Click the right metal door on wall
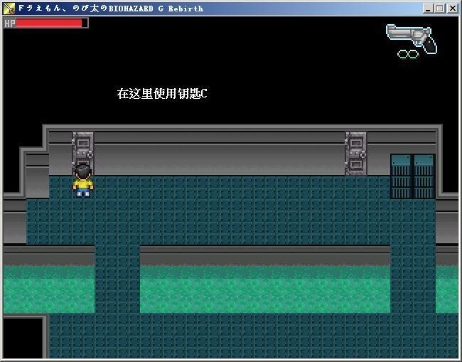Viewport: 462px width, 362px height. (356, 154)
